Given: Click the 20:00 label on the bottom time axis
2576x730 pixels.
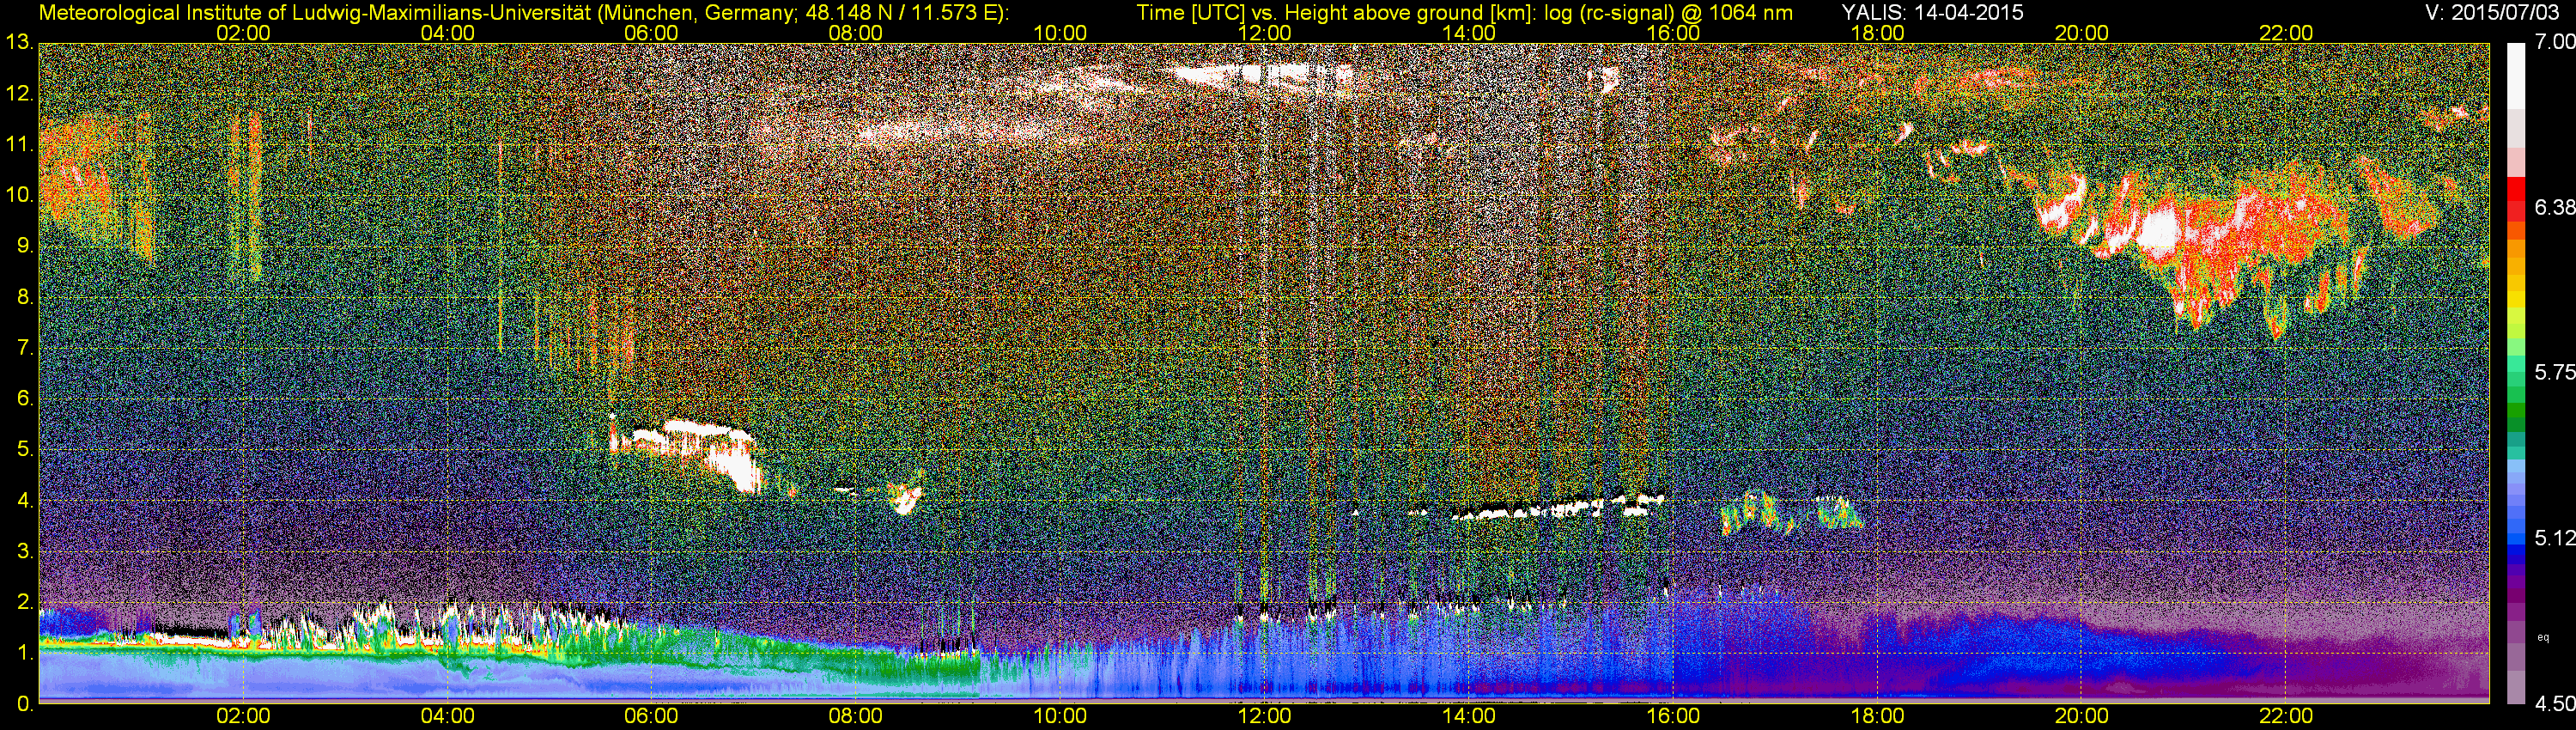Looking at the screenshot, I should point(2082,716).
